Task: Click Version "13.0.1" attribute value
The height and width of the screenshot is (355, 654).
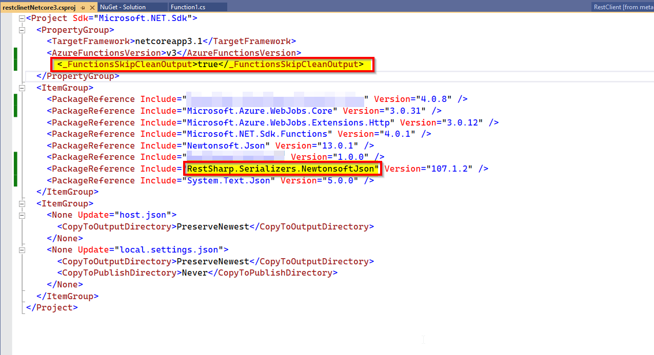Action: 338,145
